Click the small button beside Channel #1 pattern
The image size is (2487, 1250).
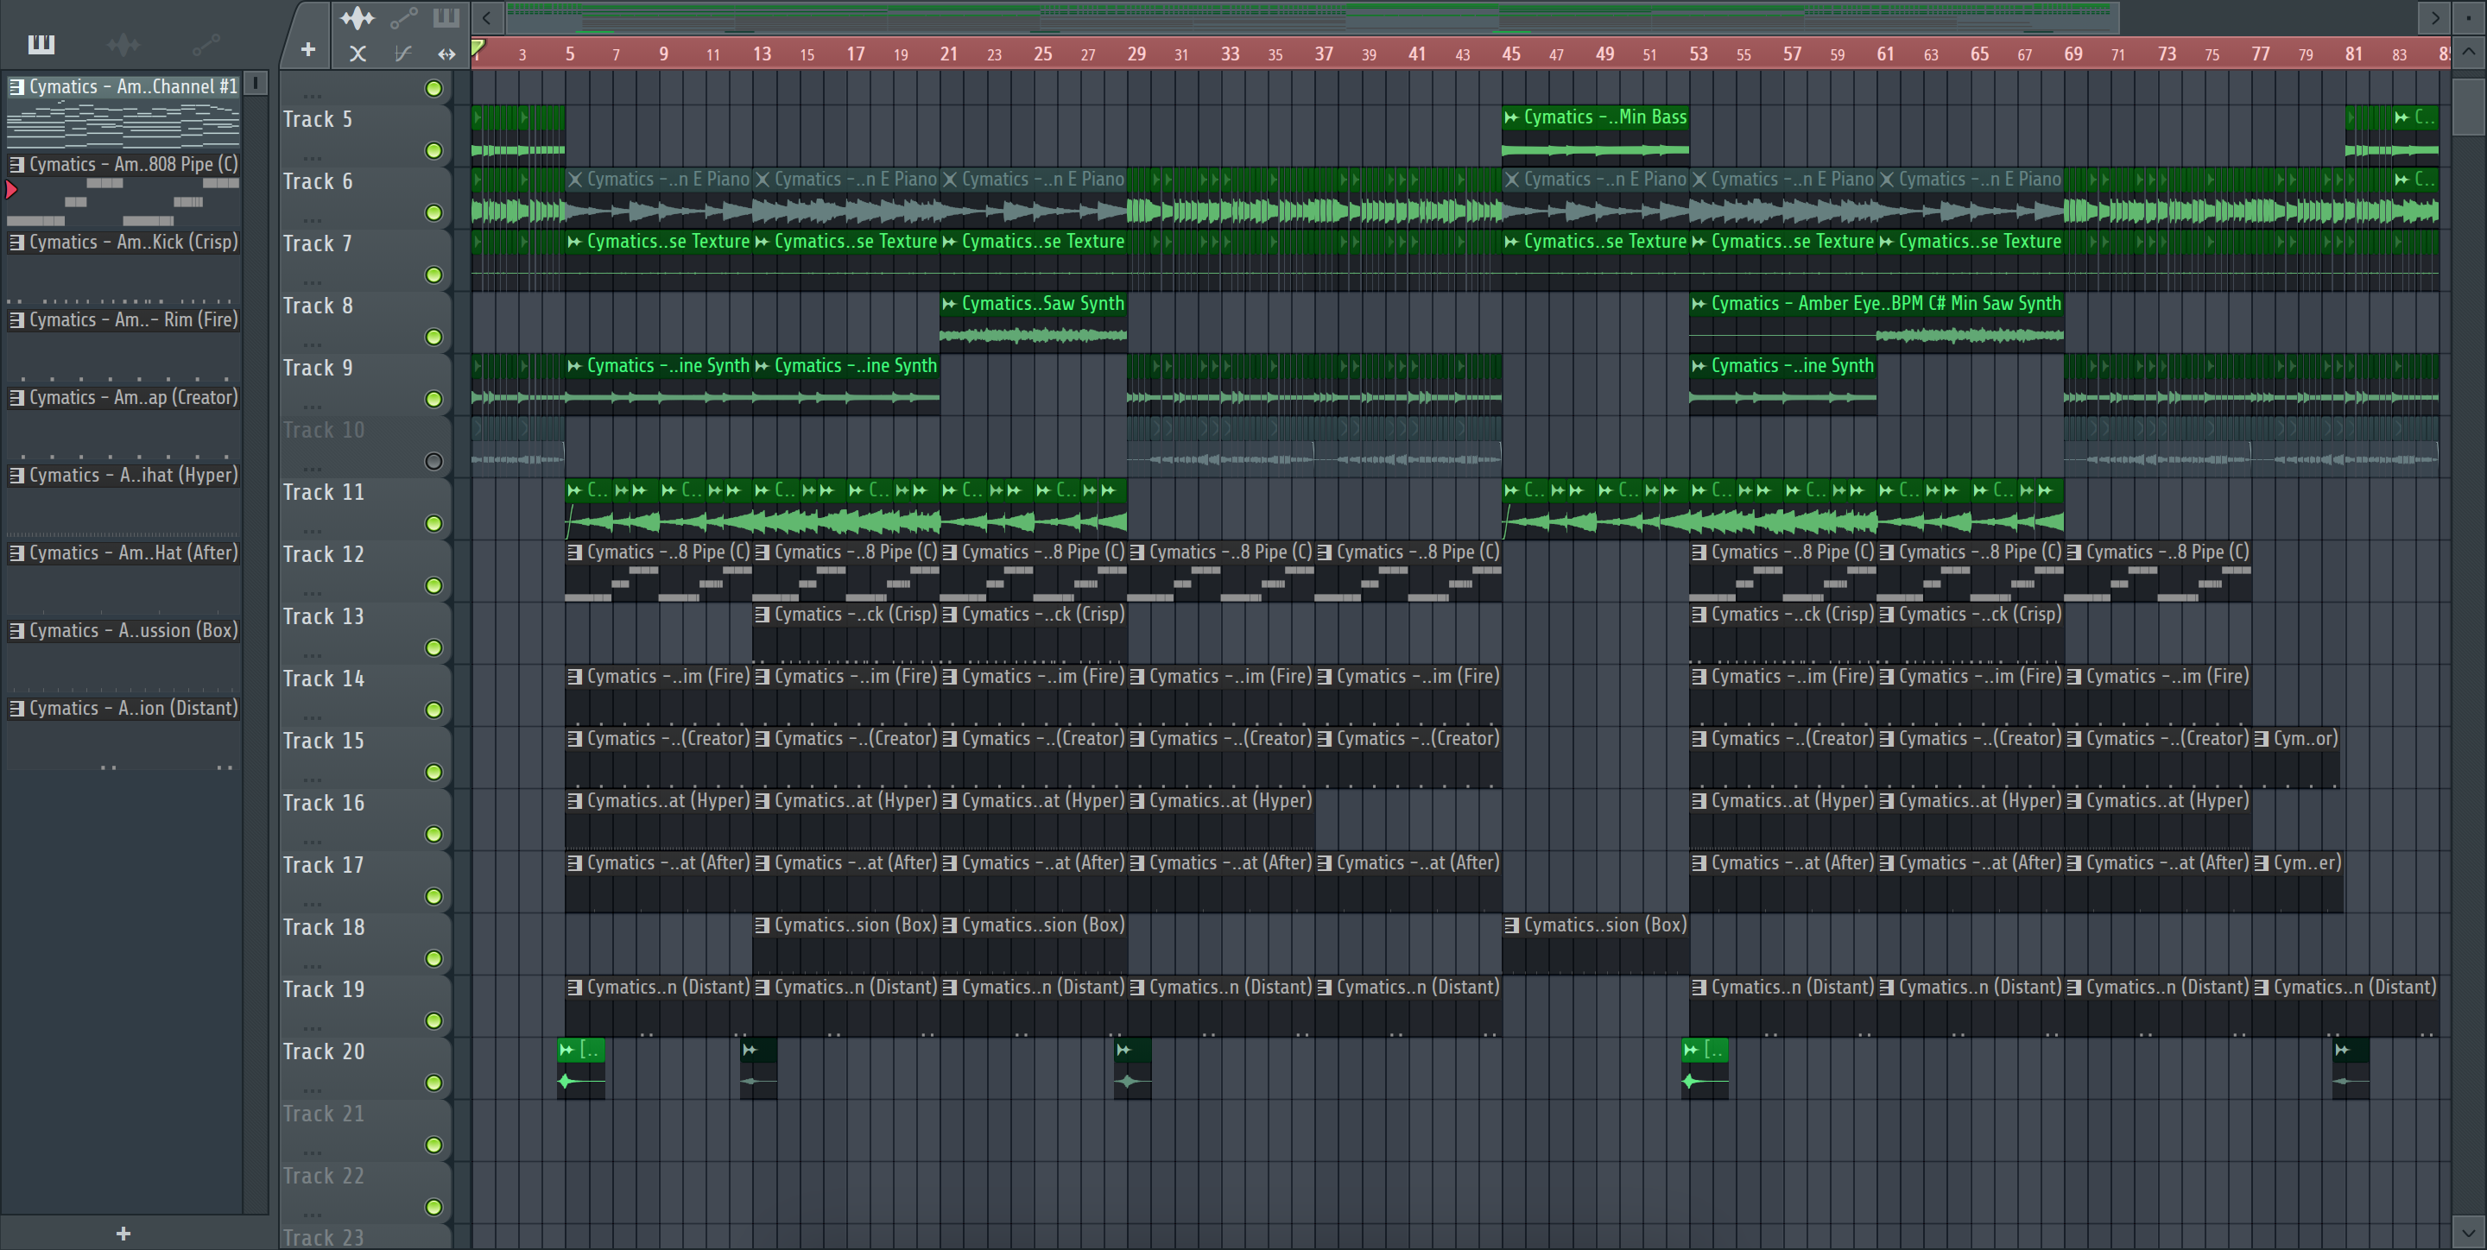256,84
